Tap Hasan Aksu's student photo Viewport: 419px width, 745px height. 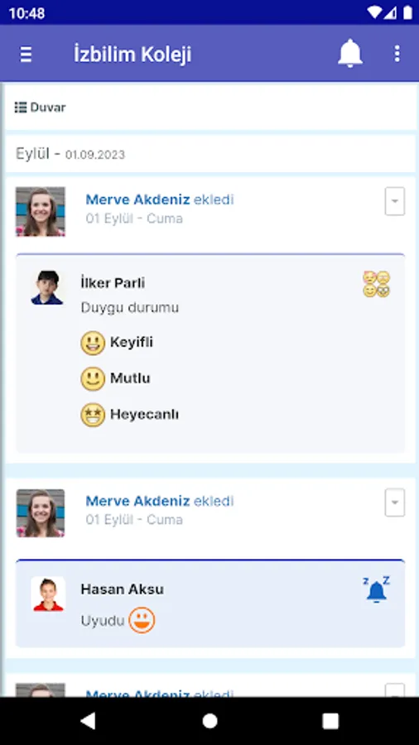(48, 594)
